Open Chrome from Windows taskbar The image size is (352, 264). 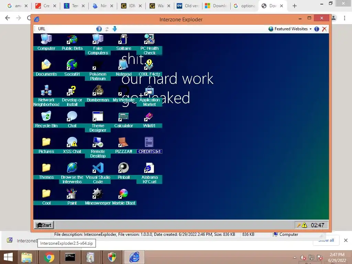49,257
